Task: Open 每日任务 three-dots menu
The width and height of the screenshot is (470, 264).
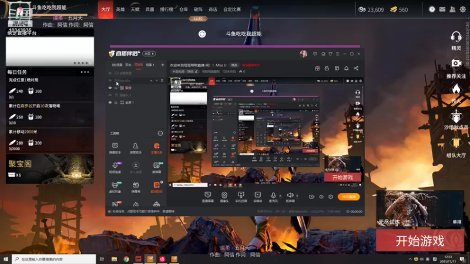Action: coord(85,72)
